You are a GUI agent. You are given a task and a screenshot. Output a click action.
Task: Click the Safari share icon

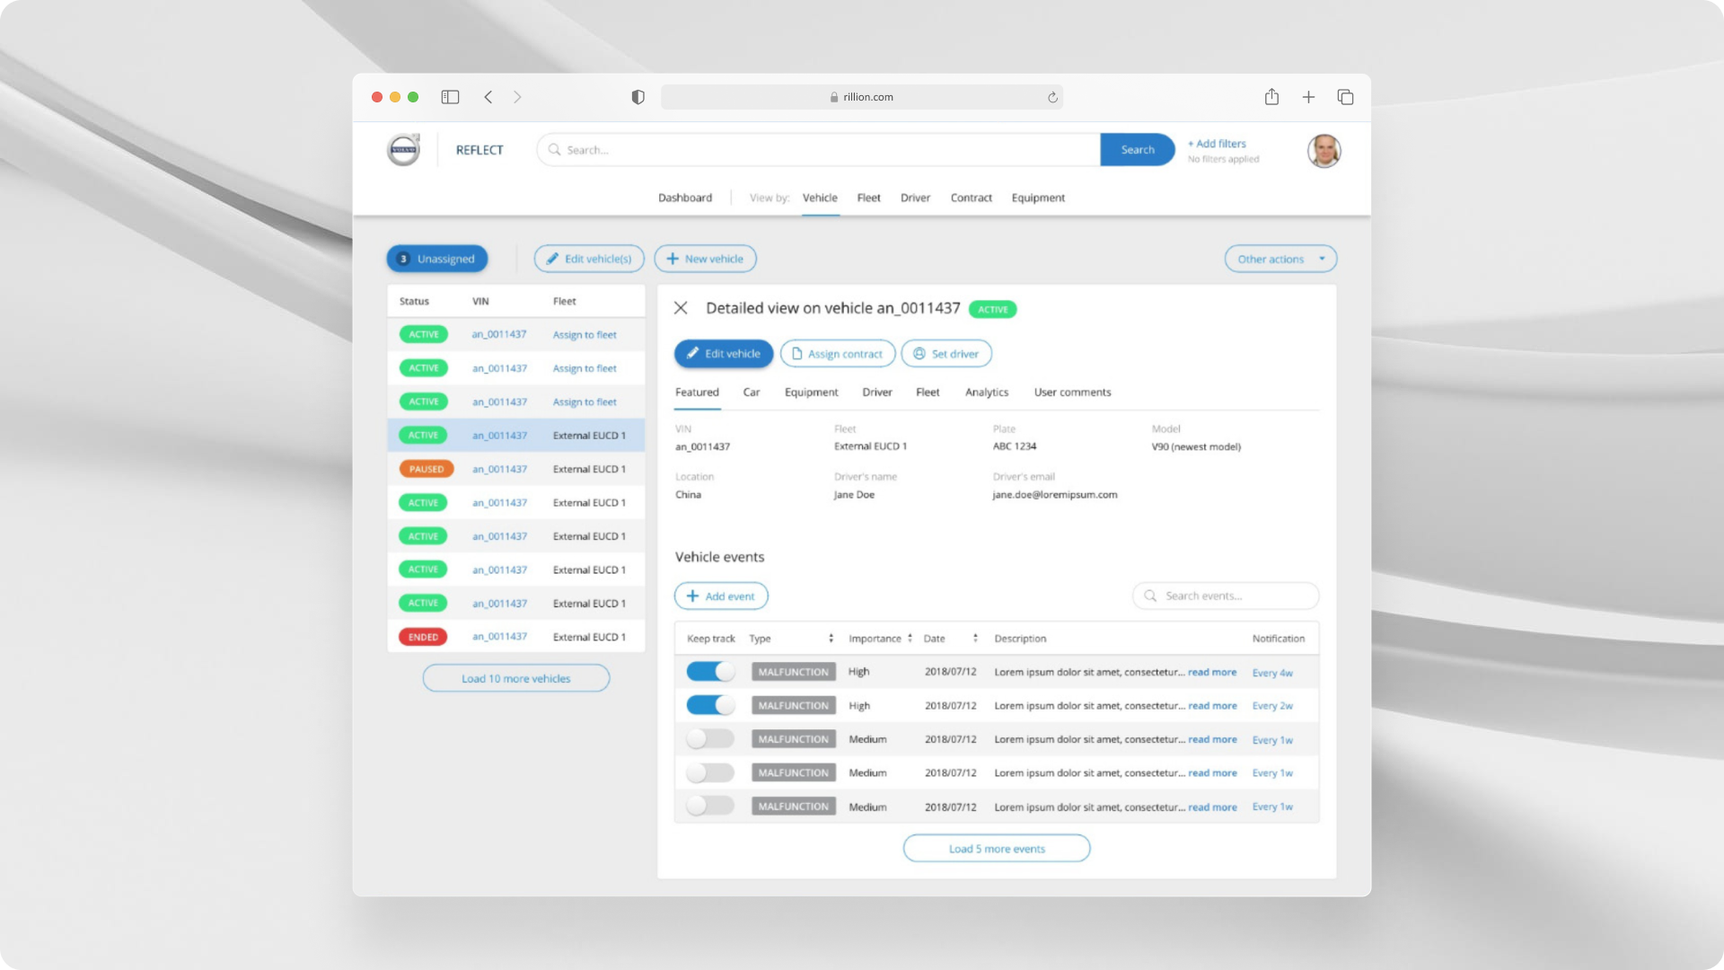click(1271, 97)
